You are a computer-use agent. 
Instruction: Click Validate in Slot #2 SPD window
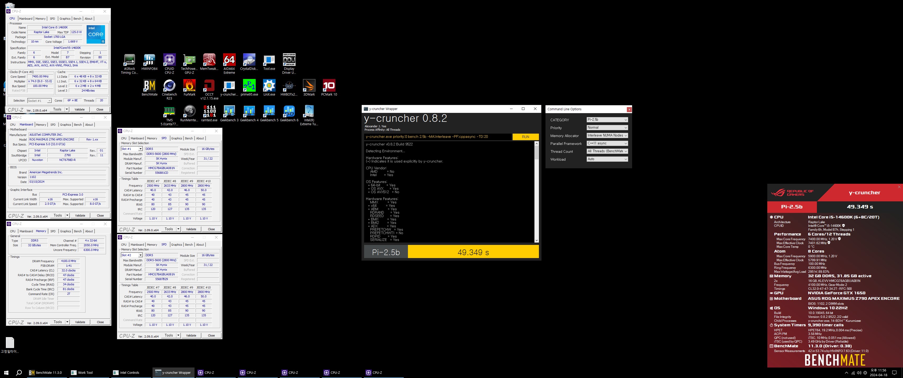pos(191,335)
